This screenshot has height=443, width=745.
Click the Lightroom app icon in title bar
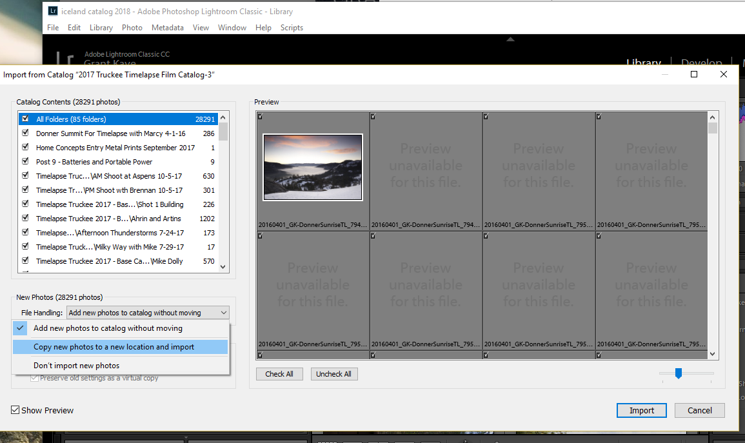pos(53,10)
